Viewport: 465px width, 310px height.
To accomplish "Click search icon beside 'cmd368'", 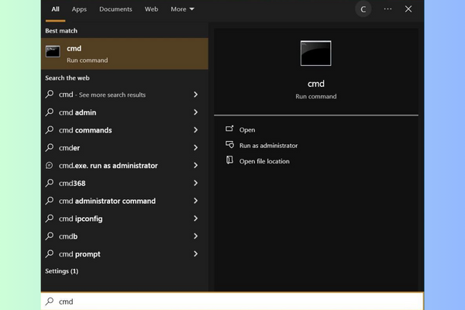I will pos(50,183).
